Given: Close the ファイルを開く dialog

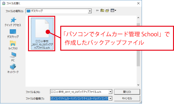Looking at the screenshot, I should (x=139, y=3).
